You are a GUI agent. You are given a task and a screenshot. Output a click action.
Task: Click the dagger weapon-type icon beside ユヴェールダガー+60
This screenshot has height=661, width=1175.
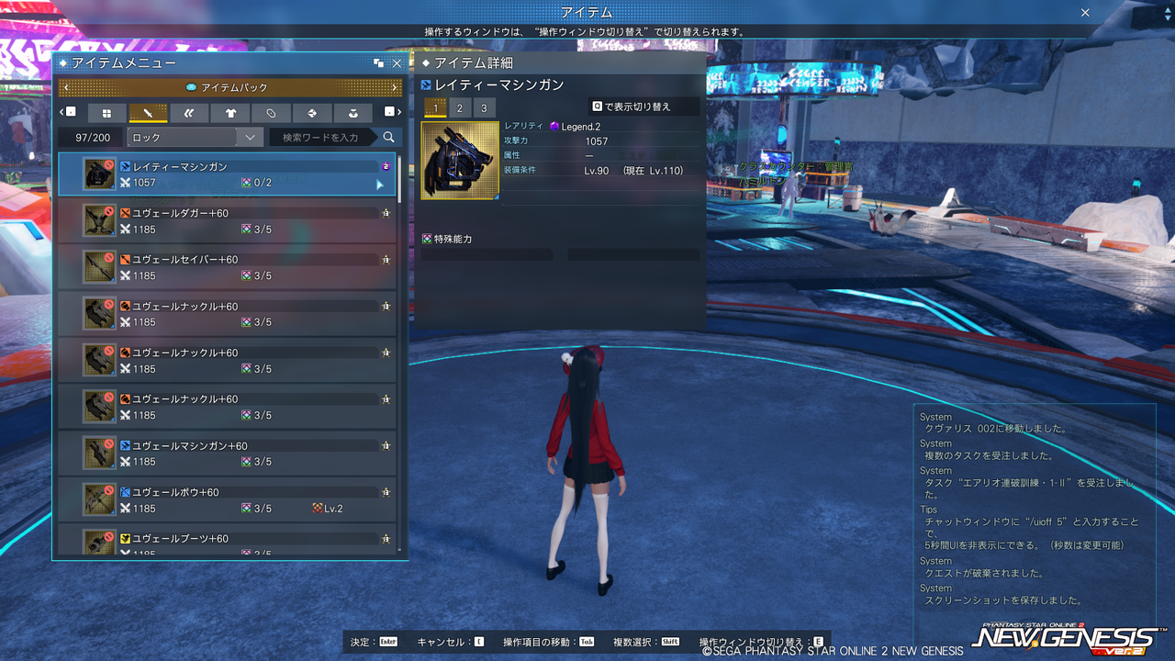tap(125, 213)
